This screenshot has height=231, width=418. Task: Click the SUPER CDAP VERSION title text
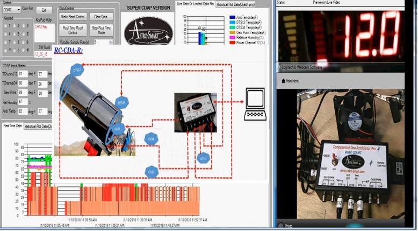coord(148,8)
